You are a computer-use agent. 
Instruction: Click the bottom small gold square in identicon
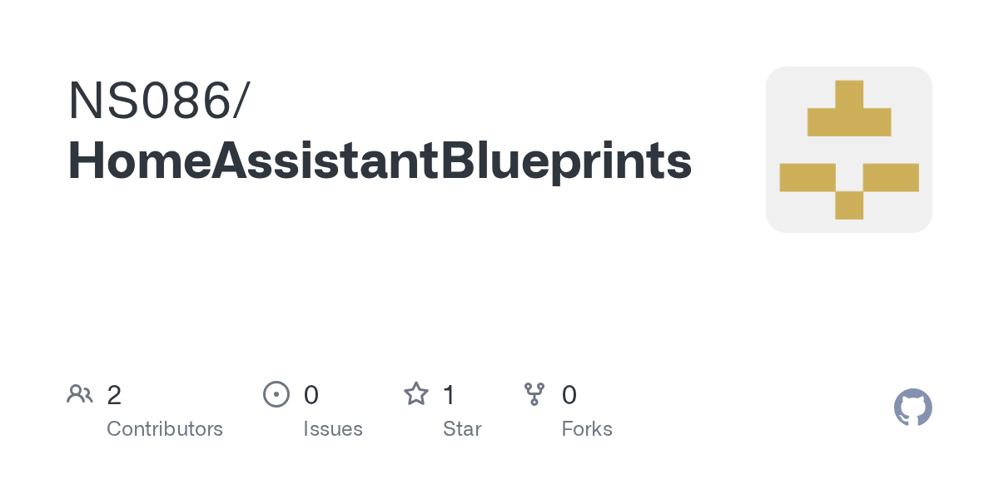[849, 205]
